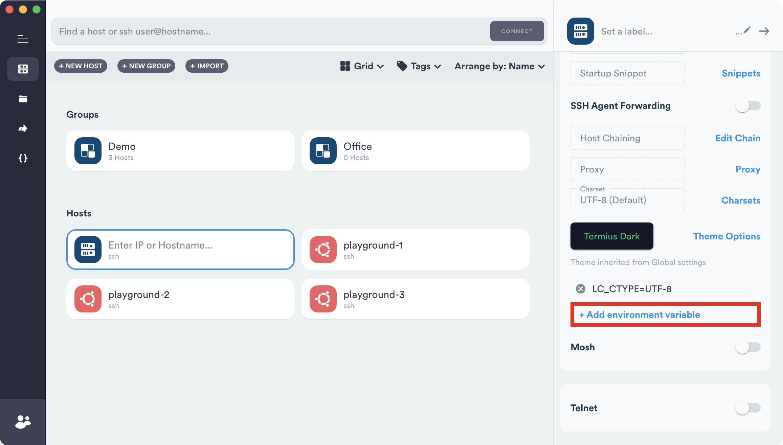Toggle SSH Agent Forwarding switch
Image resolution: width=783 pixels, height=445 pixels.
click(748, 106)
